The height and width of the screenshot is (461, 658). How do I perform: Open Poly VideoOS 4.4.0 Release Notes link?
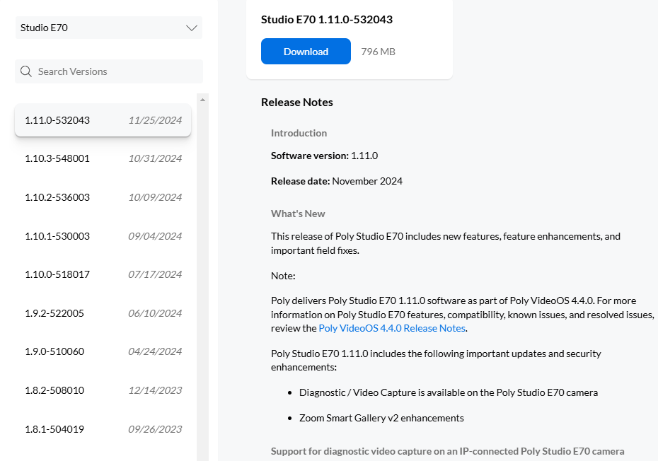392,328
